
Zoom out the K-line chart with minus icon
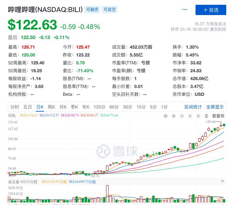coord(182,116)
